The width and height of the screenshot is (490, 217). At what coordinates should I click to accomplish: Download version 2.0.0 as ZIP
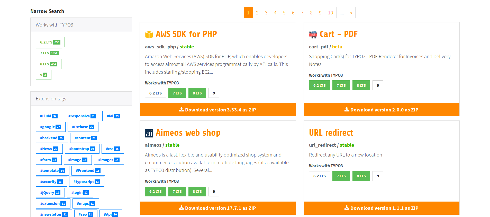click(382, 110)
